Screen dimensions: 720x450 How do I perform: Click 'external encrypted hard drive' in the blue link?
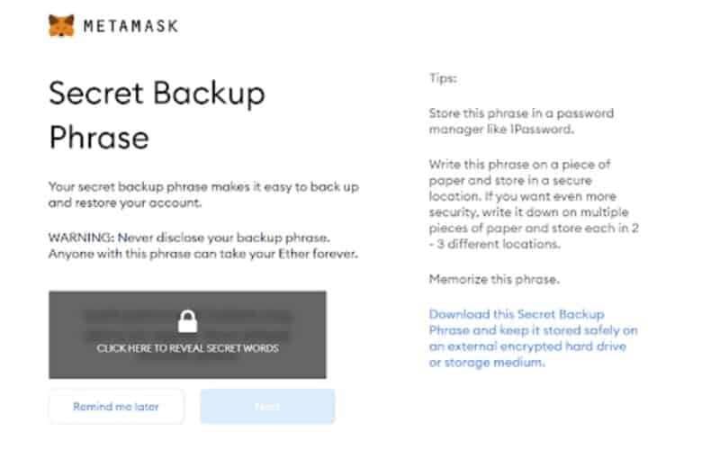537,346
